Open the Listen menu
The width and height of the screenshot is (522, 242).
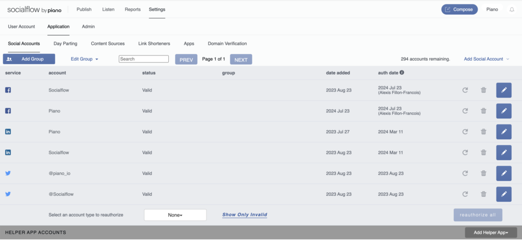point(108,9)
